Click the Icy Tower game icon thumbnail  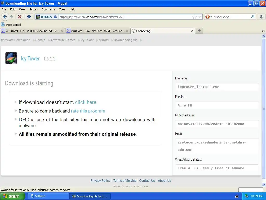click(x=11, y=58)
